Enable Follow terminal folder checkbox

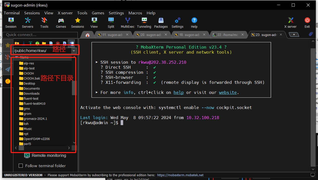coord(21,166)
